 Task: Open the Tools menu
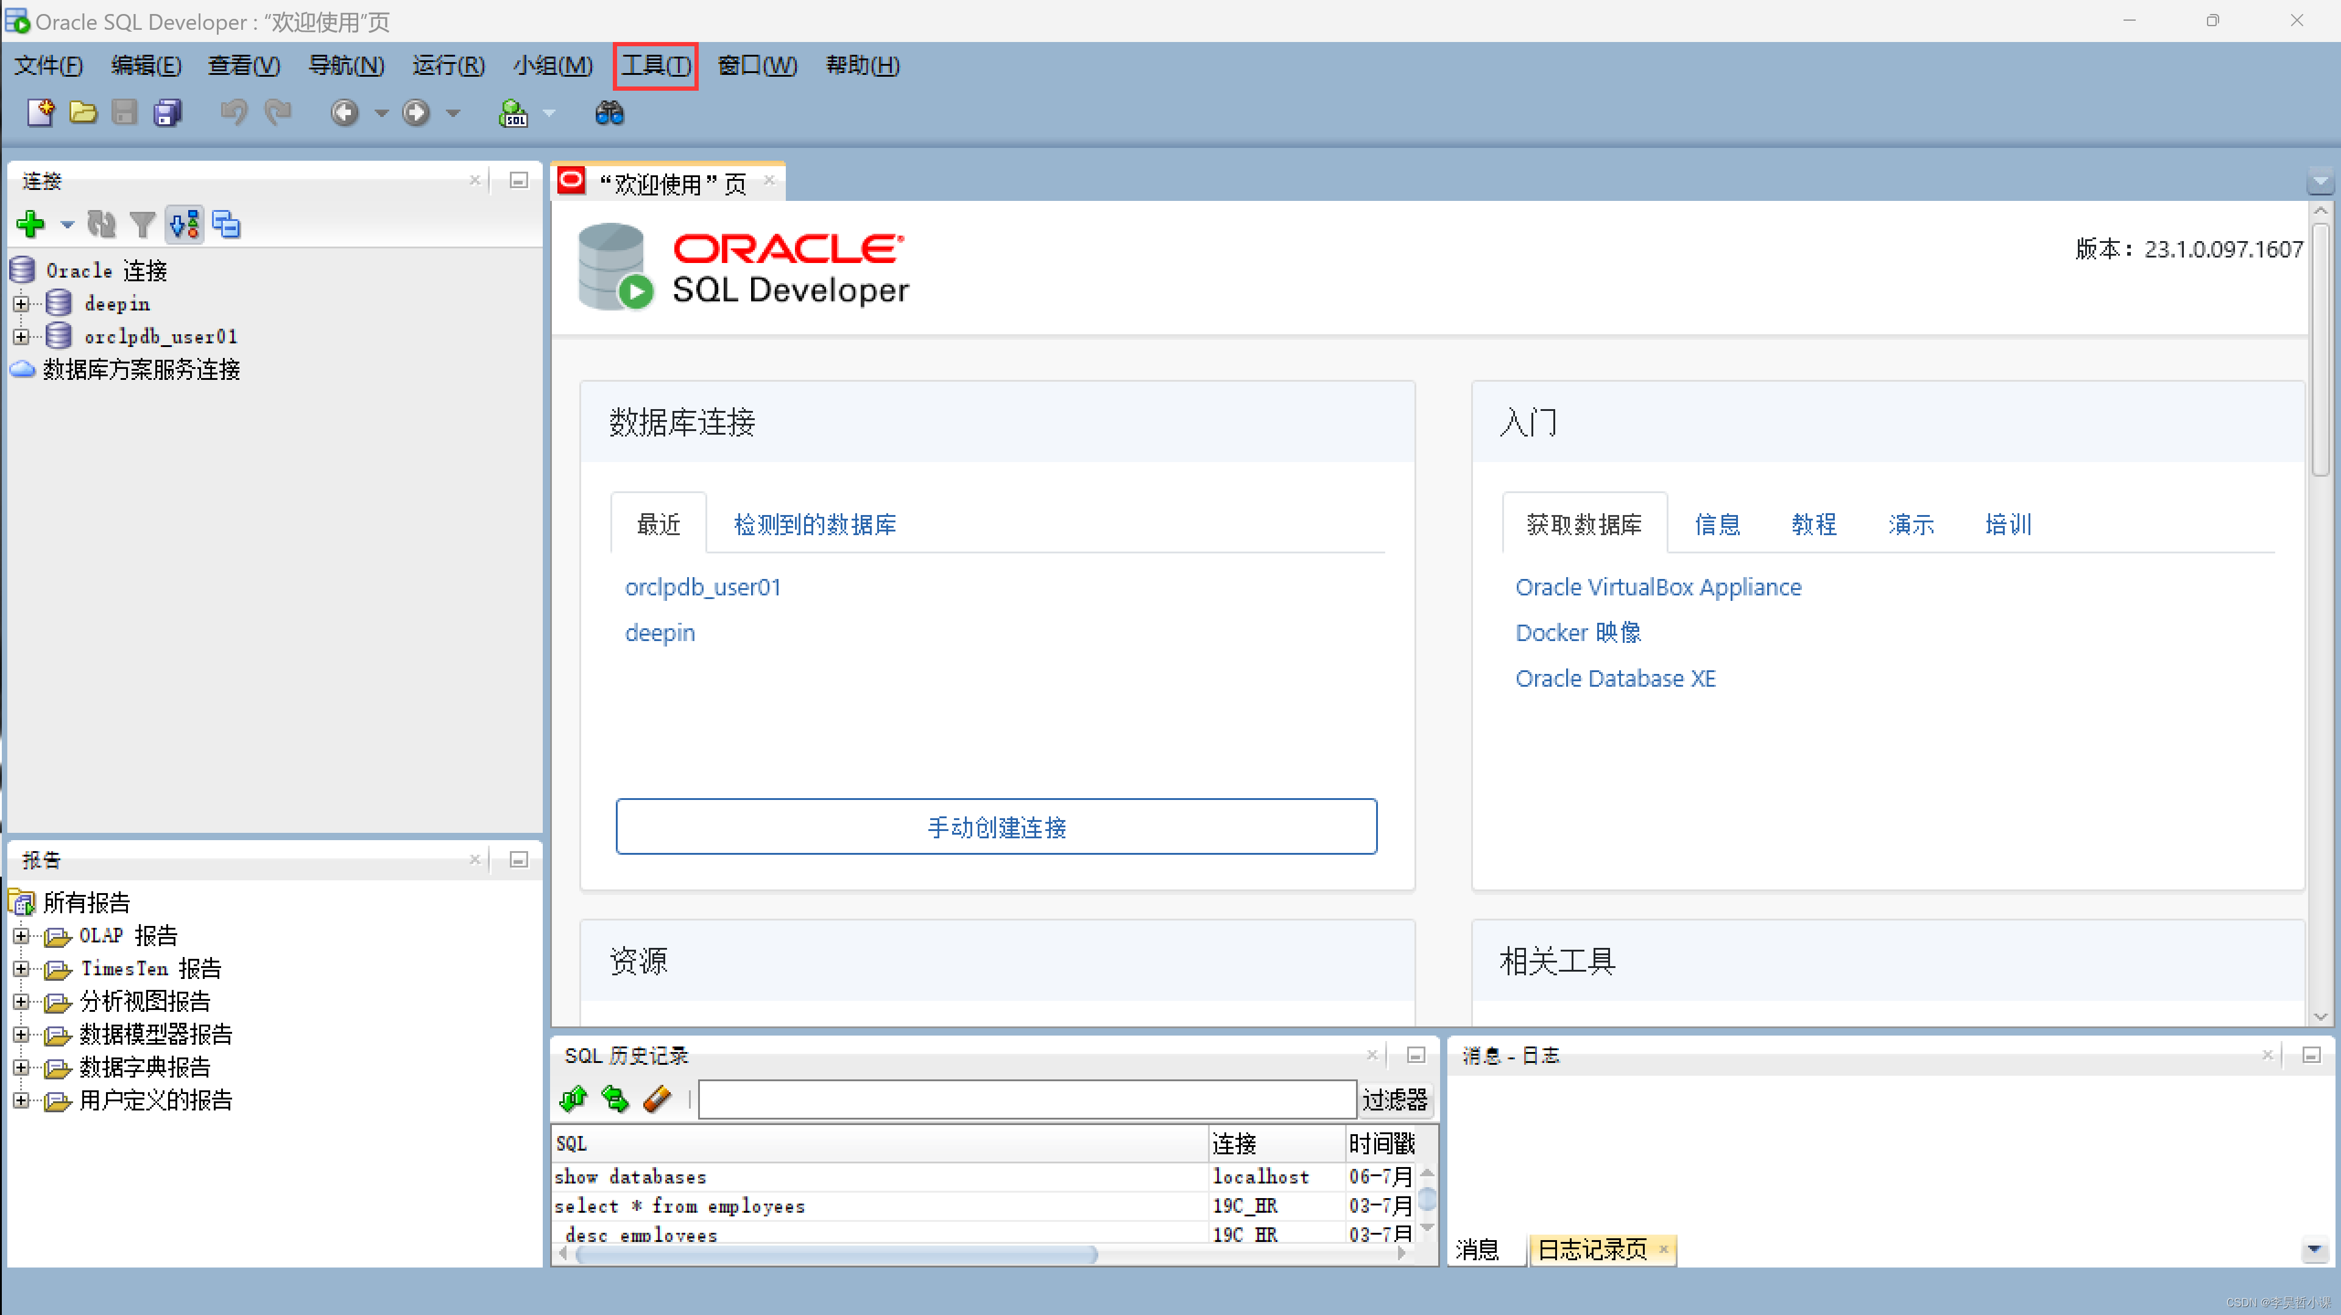[x=655, y=65]
